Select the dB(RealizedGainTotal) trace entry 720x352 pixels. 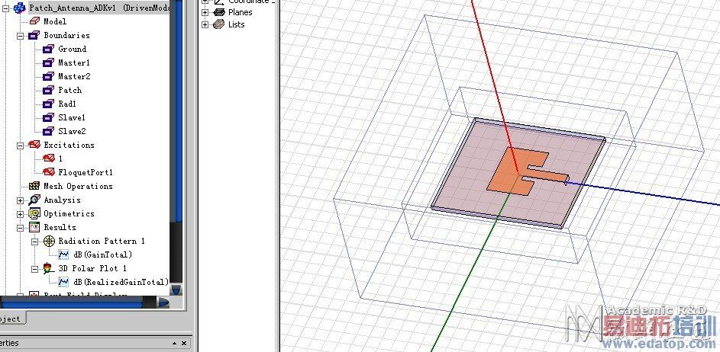(x=121, y=283)
